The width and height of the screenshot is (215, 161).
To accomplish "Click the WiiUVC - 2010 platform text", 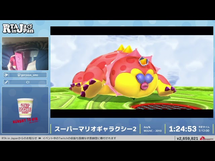I will pyautogui.click(x=153, y=131).
